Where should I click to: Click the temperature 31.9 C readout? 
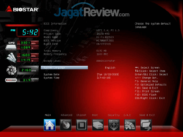(28, 80)
